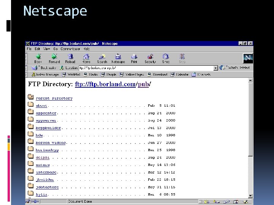The height and width of the screenshot is (205, 274).
Task: Click the Netscape N logo
Action: click(248, 58)
